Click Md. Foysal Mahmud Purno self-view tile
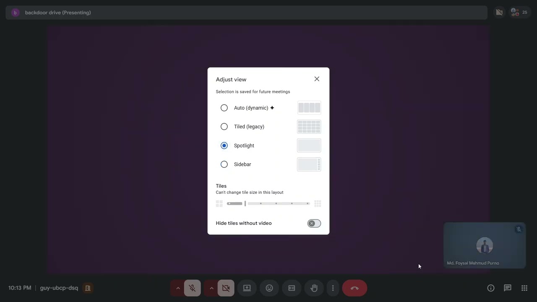This screenshot has width=537, height=302. coord(485,245)
